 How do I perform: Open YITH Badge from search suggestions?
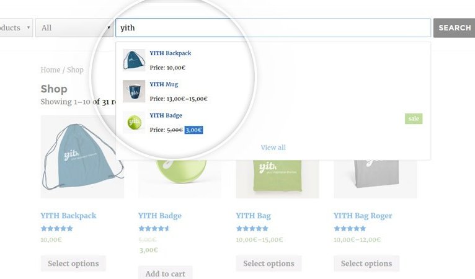click(166, 115)
